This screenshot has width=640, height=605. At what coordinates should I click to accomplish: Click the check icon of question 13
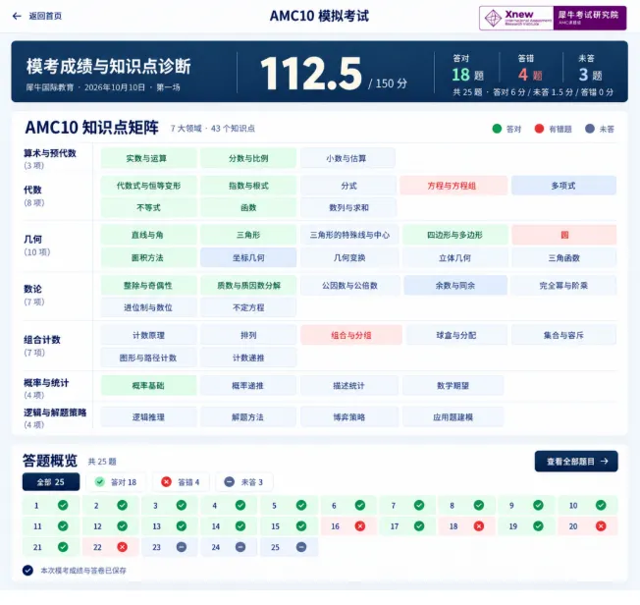pyautogui.click(x=182, y=526)
